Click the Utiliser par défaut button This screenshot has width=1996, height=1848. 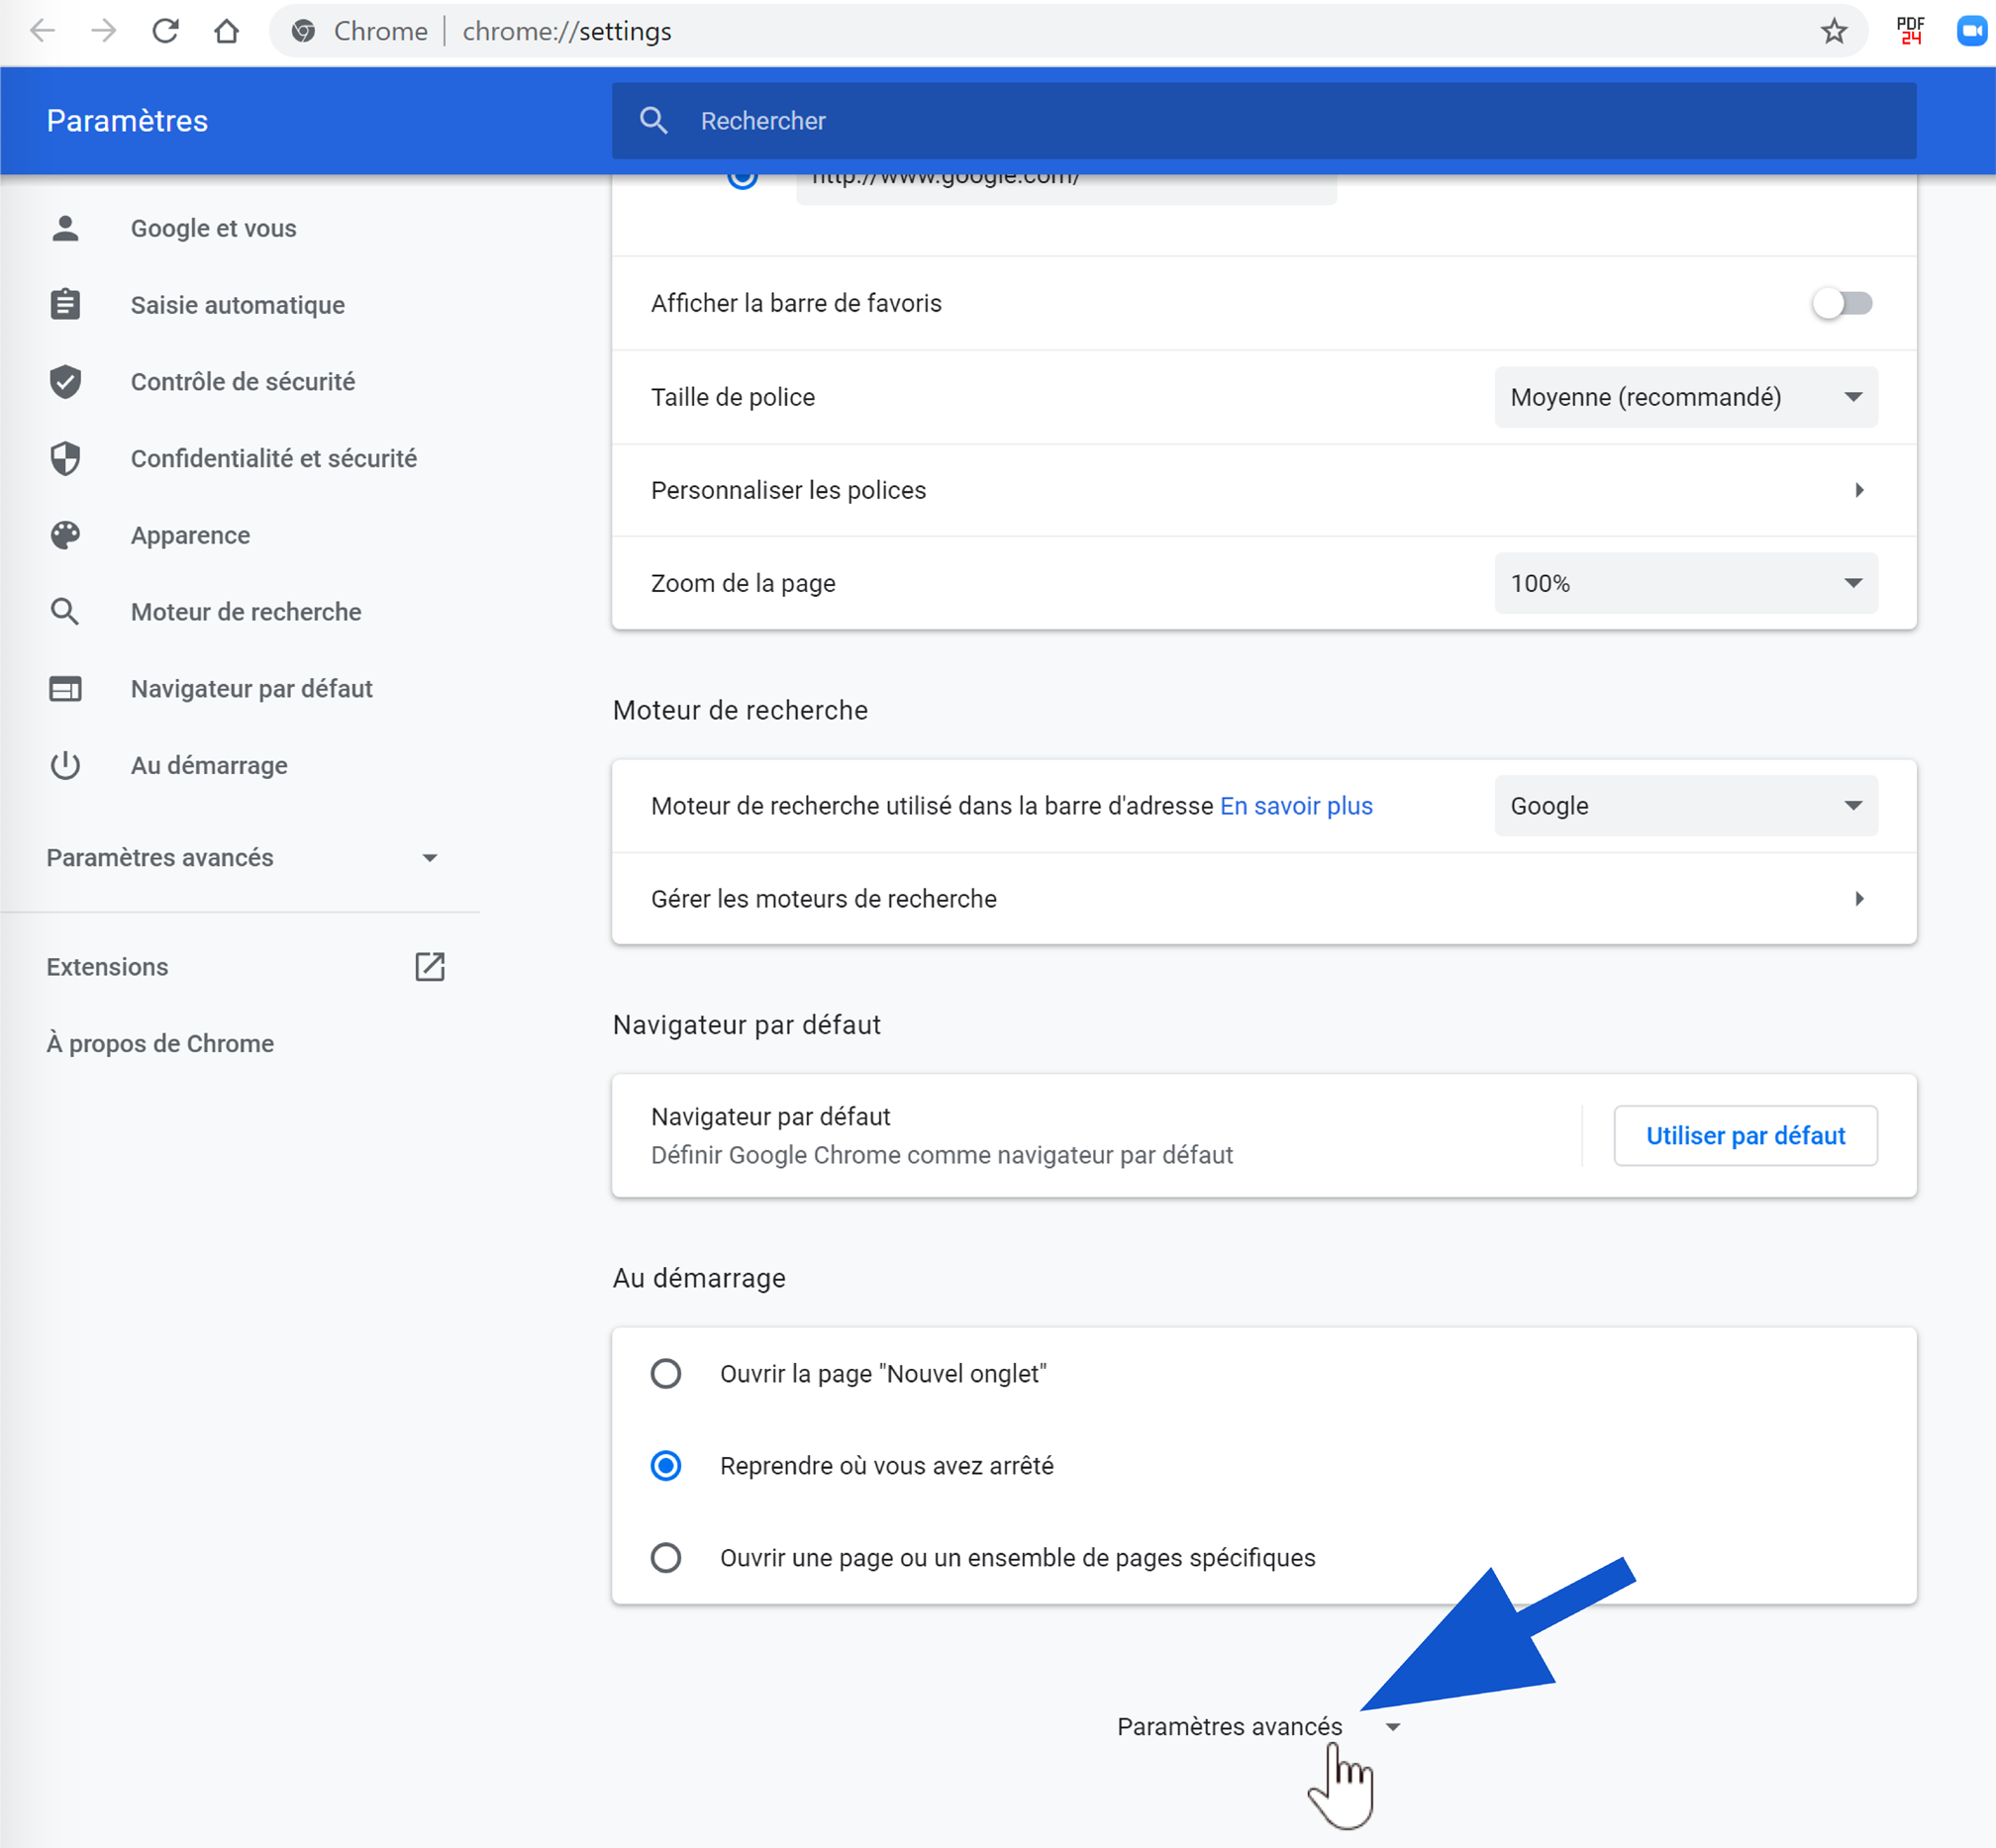pos(1745,1135)
